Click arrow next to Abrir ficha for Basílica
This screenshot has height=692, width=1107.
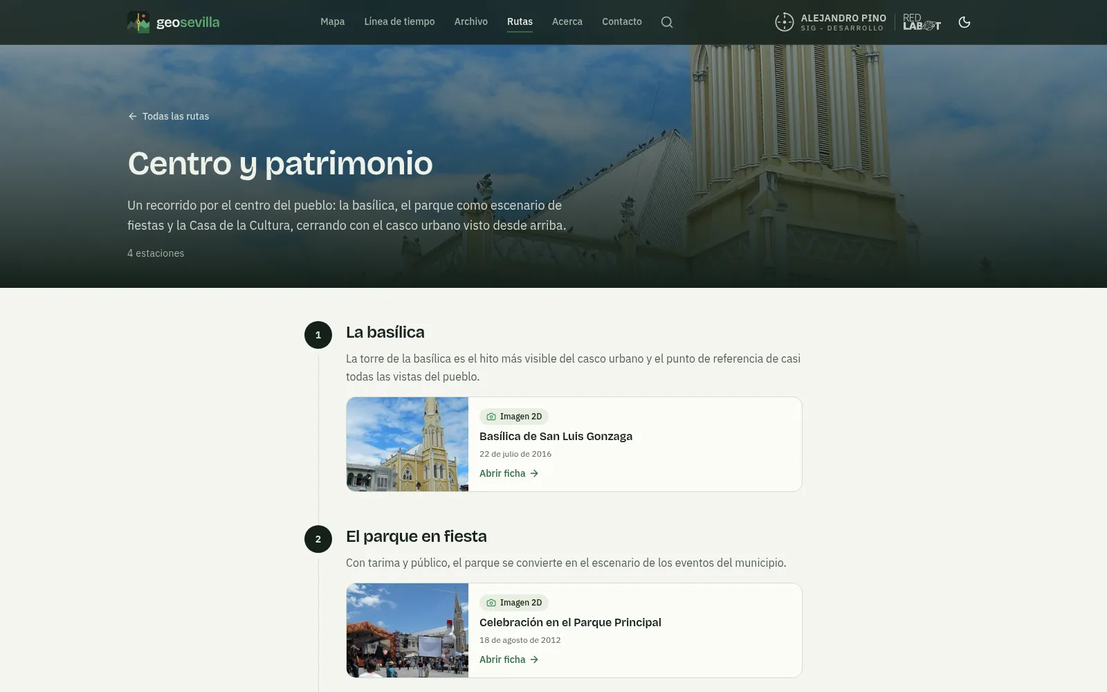tap(534, 473)
